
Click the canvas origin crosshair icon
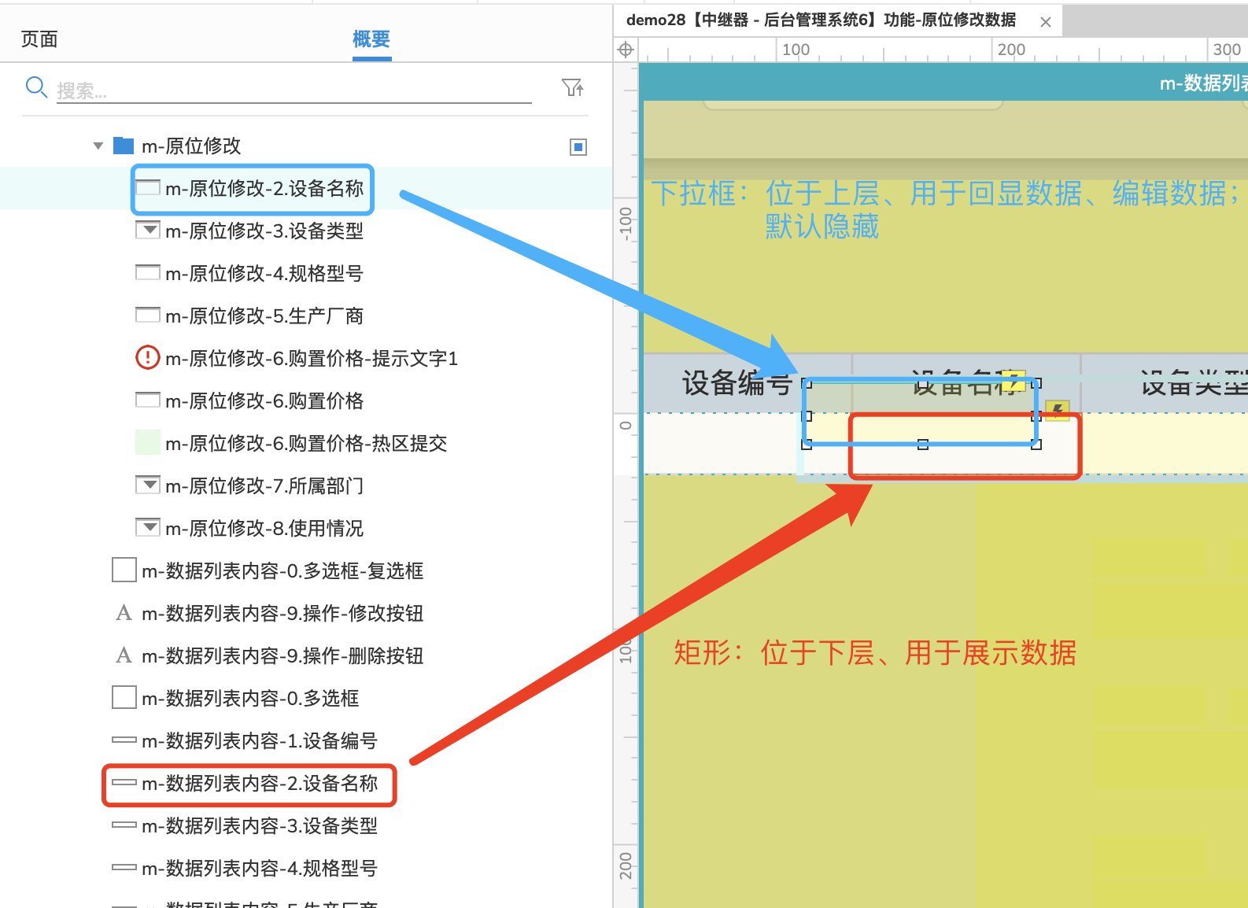tap(626, 50)
